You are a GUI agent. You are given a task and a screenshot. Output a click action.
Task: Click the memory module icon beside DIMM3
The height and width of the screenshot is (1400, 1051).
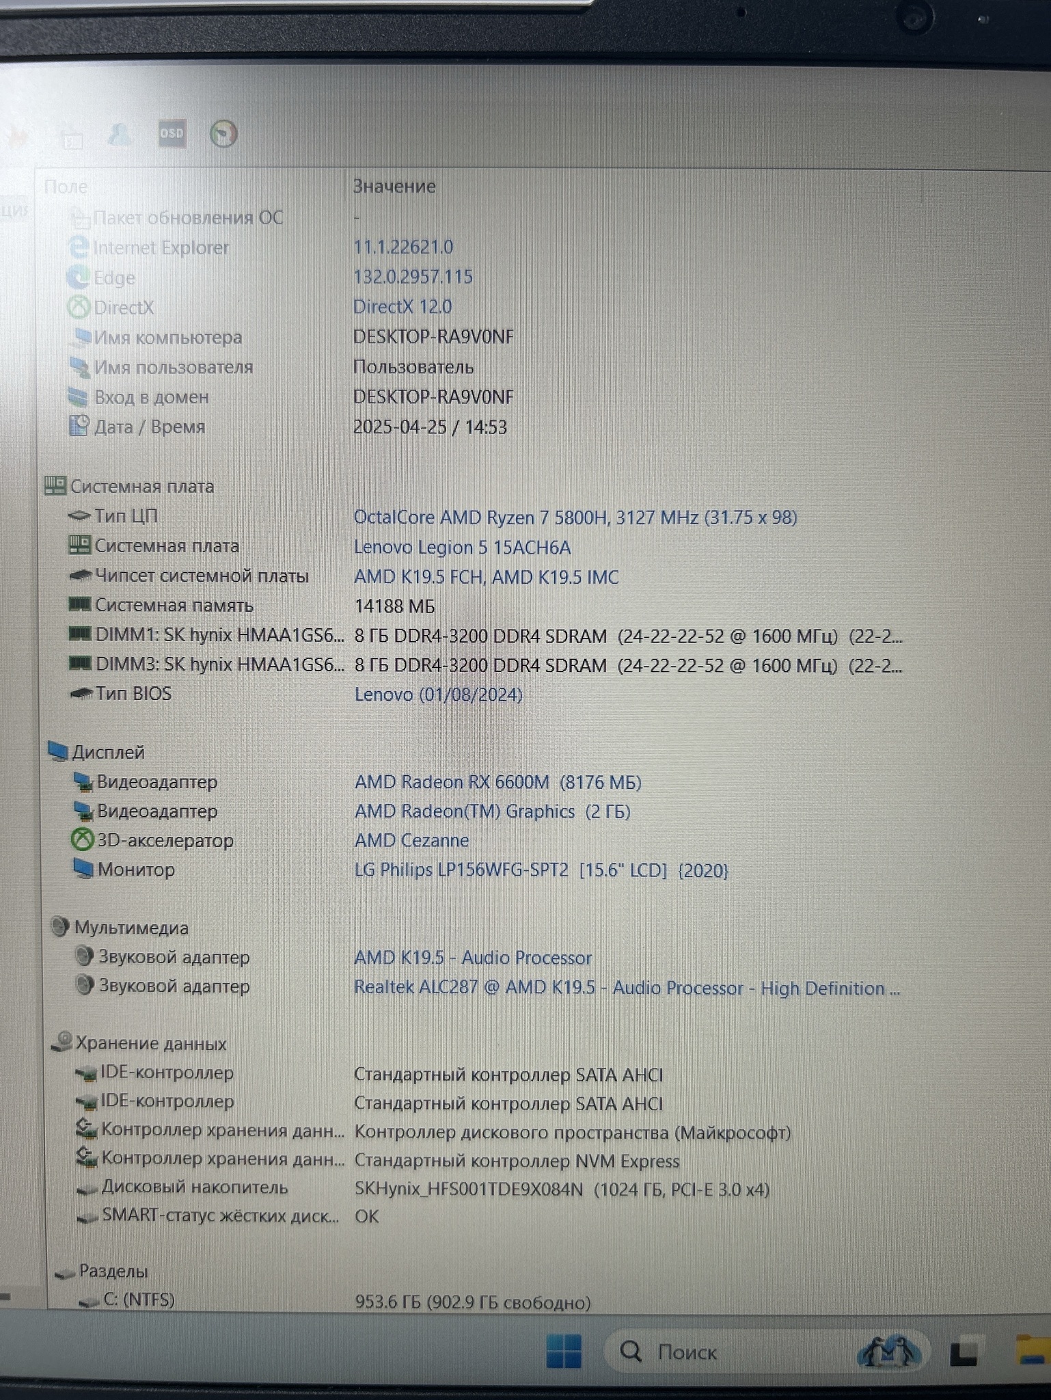(80, 663)
